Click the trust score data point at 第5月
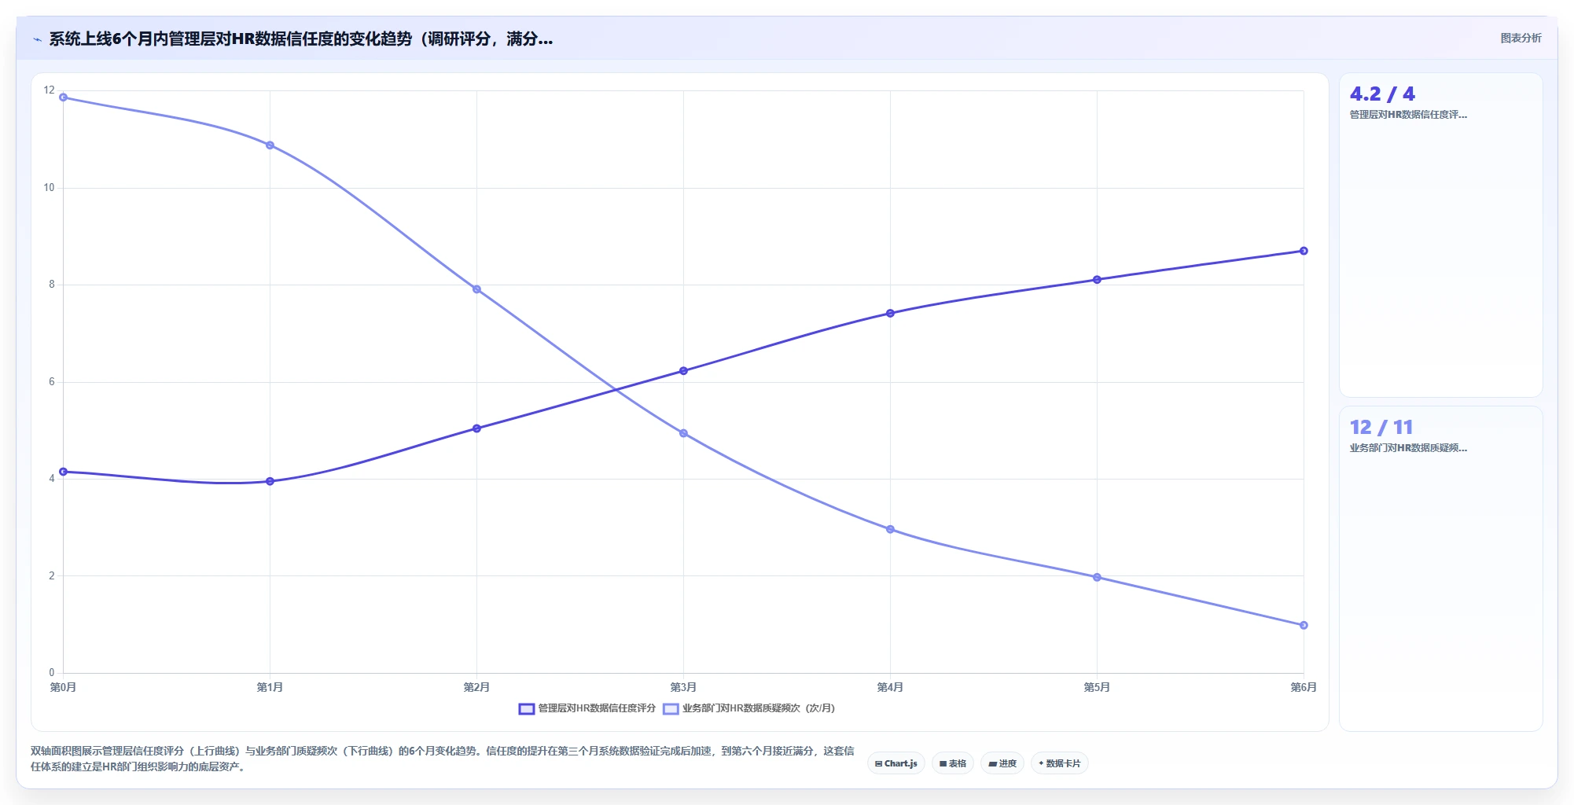The width and height of the screenshot is (1574, 805). click(1097, 280)
